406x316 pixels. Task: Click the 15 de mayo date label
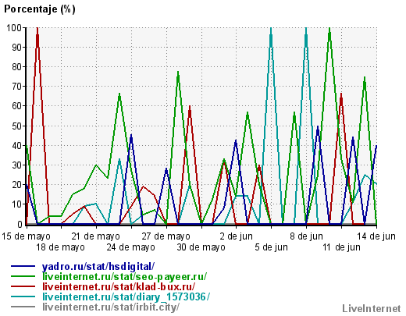[26, 236]
